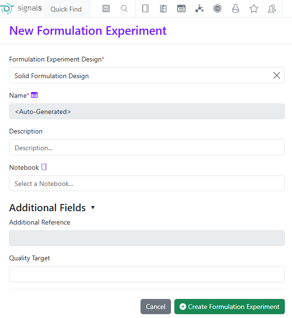292x318 pixels.
Task: Open the flask materials icon
Action: 235,9
